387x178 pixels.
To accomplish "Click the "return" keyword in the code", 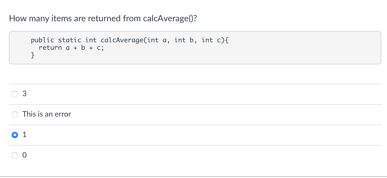I will [x=50, y=48].
